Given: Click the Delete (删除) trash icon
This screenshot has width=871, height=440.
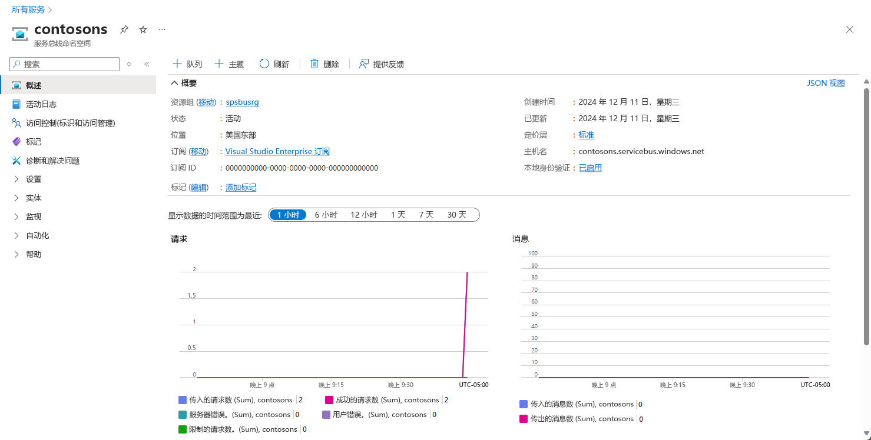Looking at the screenshot, I should pyautogui.click(x=314, y=64).
